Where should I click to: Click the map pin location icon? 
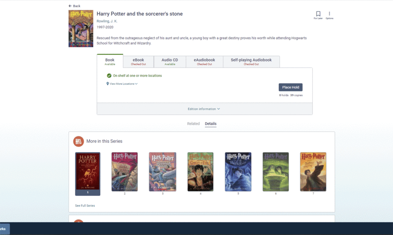[x=107, y=84]
